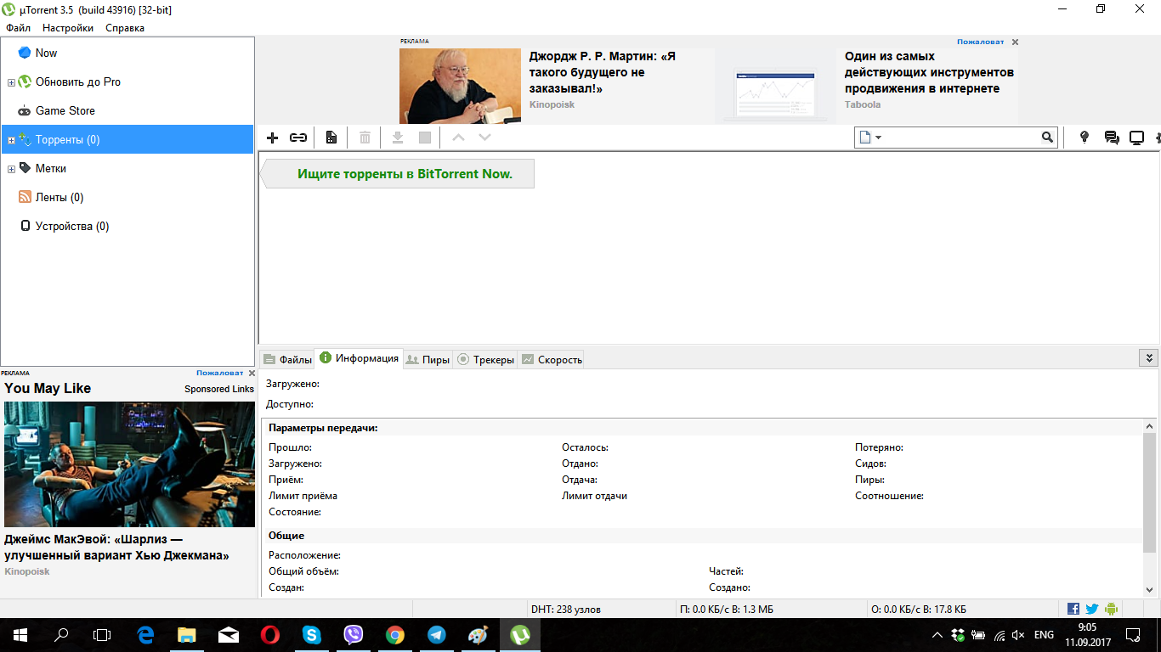Screen dimensions: 1161x652
Task: Click the Remove torrent trash icon
Action: tap(365, 138)
